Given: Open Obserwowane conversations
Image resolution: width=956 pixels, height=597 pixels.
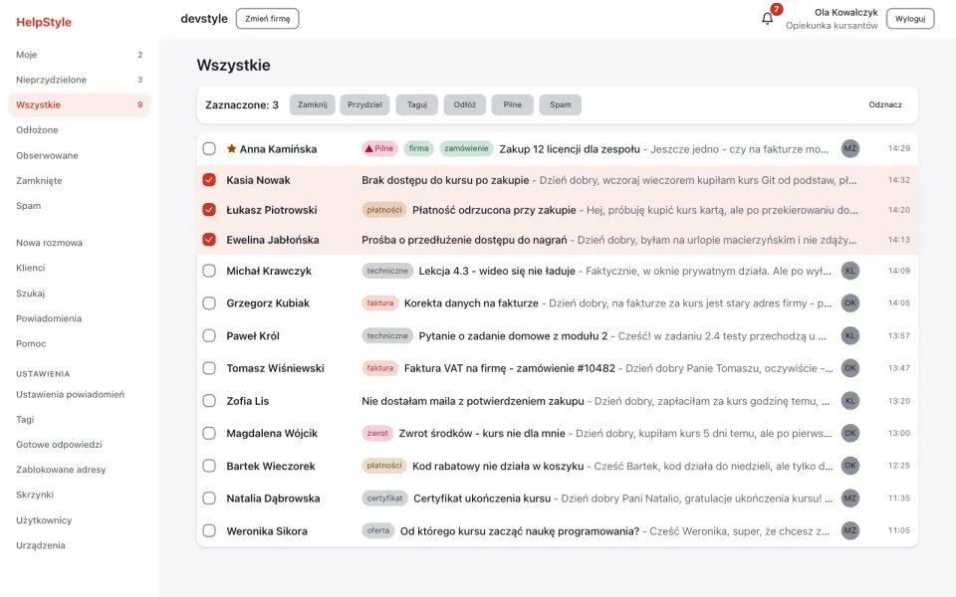Looking at the screenshot, I should (80, 155).
